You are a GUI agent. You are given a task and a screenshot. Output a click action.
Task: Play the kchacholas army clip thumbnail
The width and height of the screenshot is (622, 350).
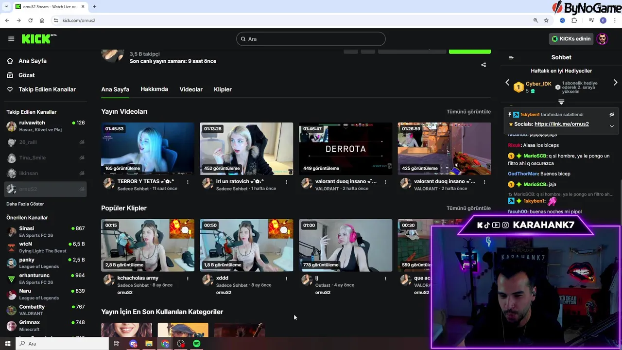click(x=148, y=245)
